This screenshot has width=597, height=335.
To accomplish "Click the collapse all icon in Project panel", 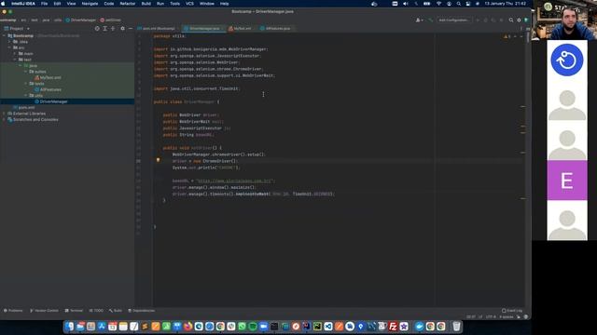I will pyautogui.click(x=113, y=29).
